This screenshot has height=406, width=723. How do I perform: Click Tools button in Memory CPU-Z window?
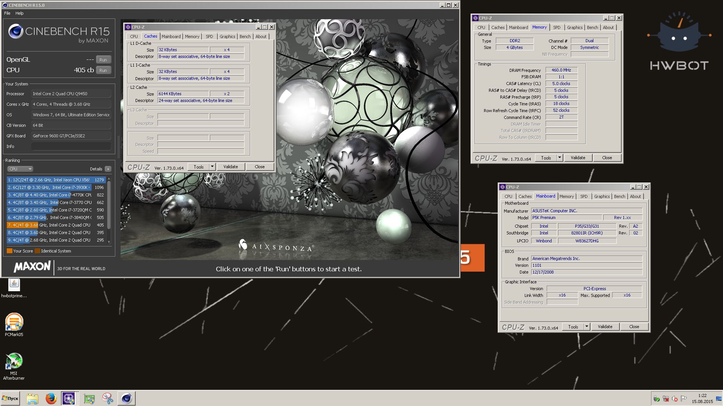[546, 158]
